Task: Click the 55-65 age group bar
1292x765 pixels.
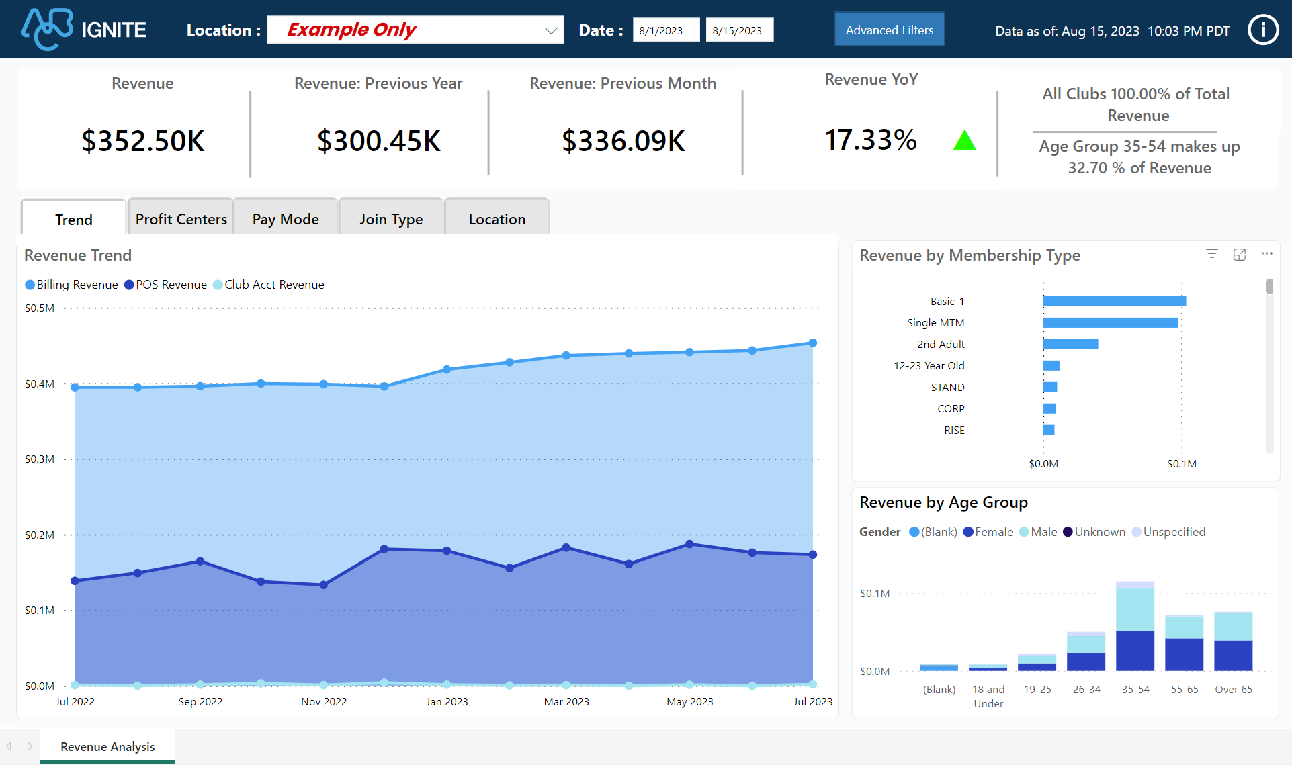Action: [1185, 643]
